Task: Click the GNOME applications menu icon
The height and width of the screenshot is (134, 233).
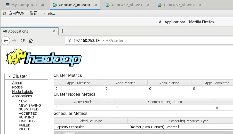Action: pyautogui.click(x=5, y=13)
